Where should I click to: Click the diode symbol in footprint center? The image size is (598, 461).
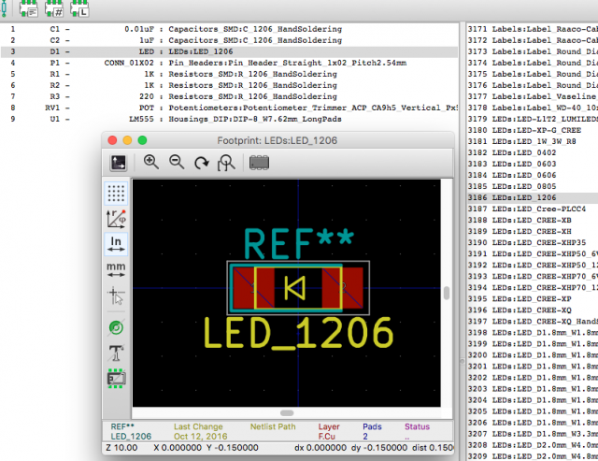pyautogui.click(x=295, y=288)
